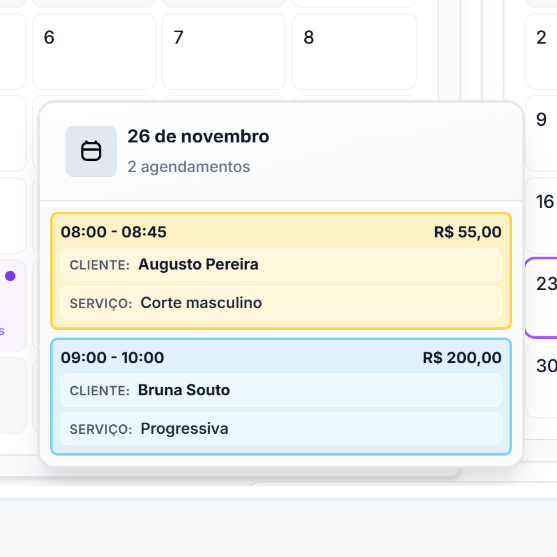
Task: Select the highlighted day 23 cell
Action: (543, 297)
